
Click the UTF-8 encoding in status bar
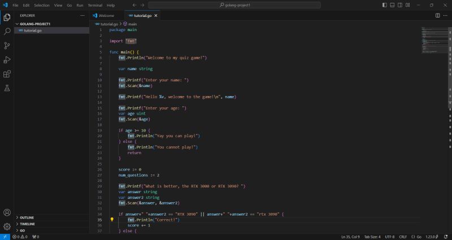pyautogui.click(x=389, y=237)
